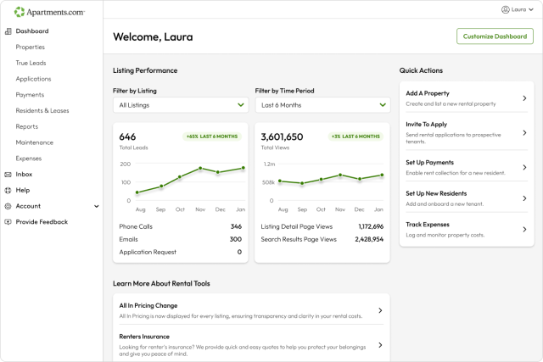The image size is (543, 362).
Task: Open the All In Pricing Change article
Action: point(251,310)
